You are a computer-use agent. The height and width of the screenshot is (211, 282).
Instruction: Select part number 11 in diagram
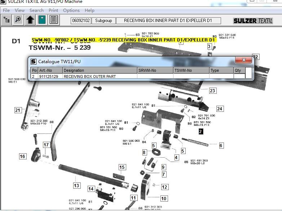[x=133, y=198]
